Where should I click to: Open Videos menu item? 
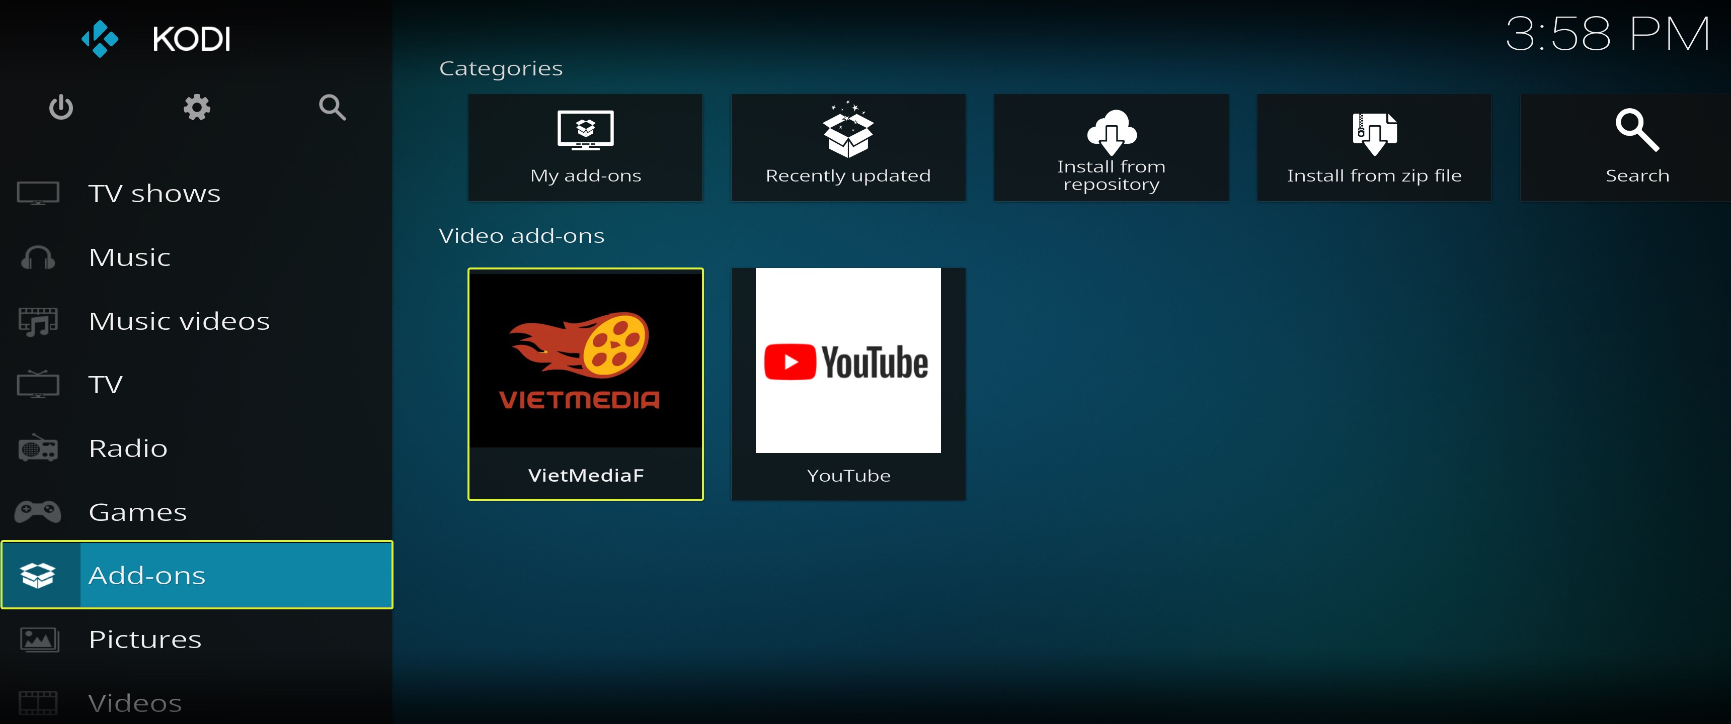(196, 703)
